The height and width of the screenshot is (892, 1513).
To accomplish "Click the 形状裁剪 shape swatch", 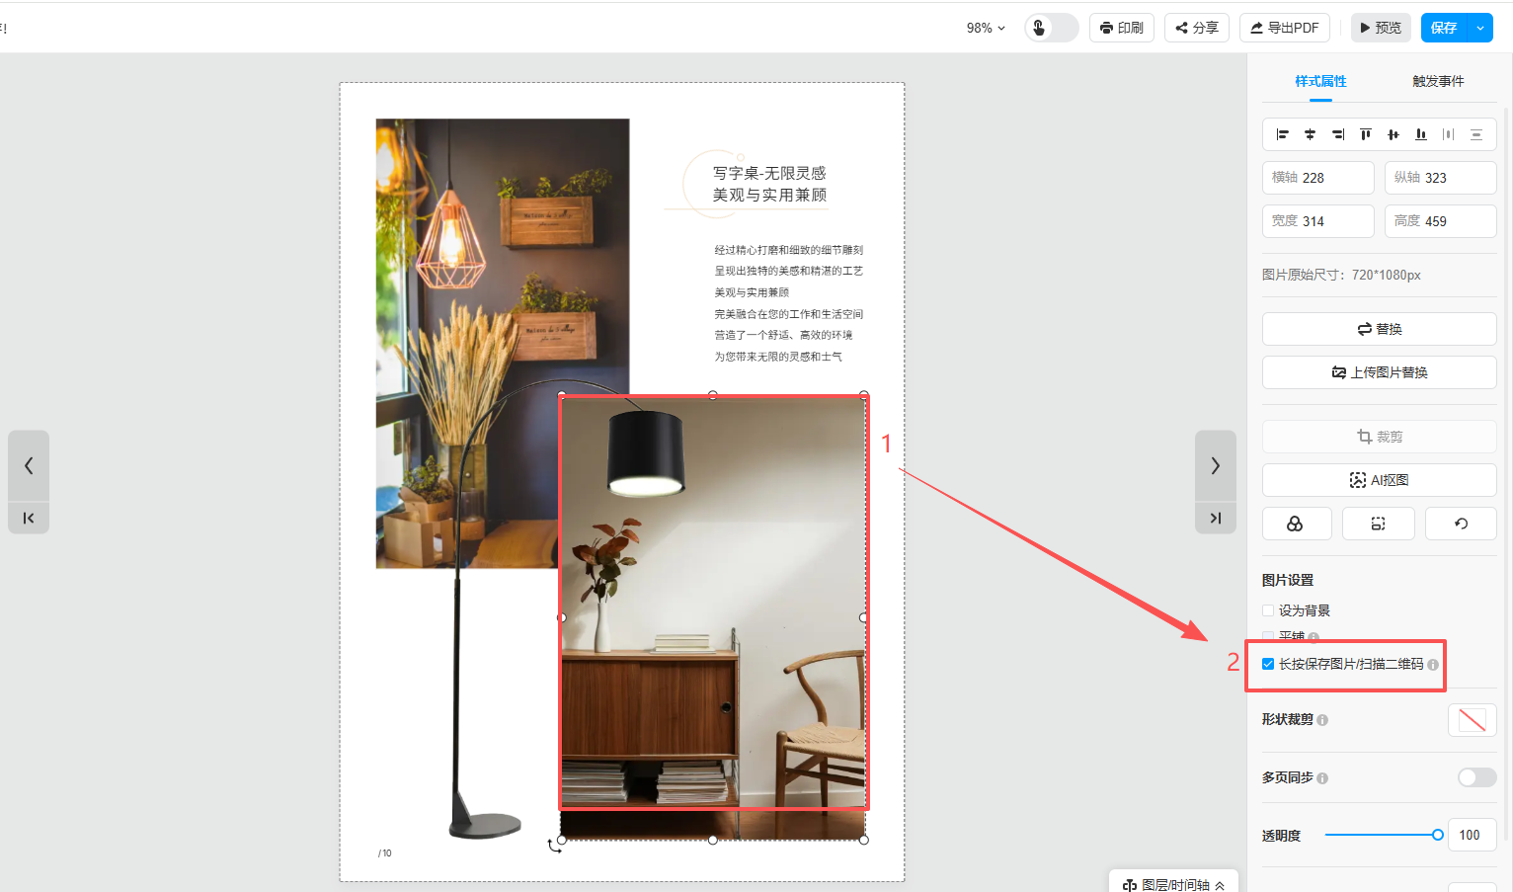I will tap(1472, 720).
